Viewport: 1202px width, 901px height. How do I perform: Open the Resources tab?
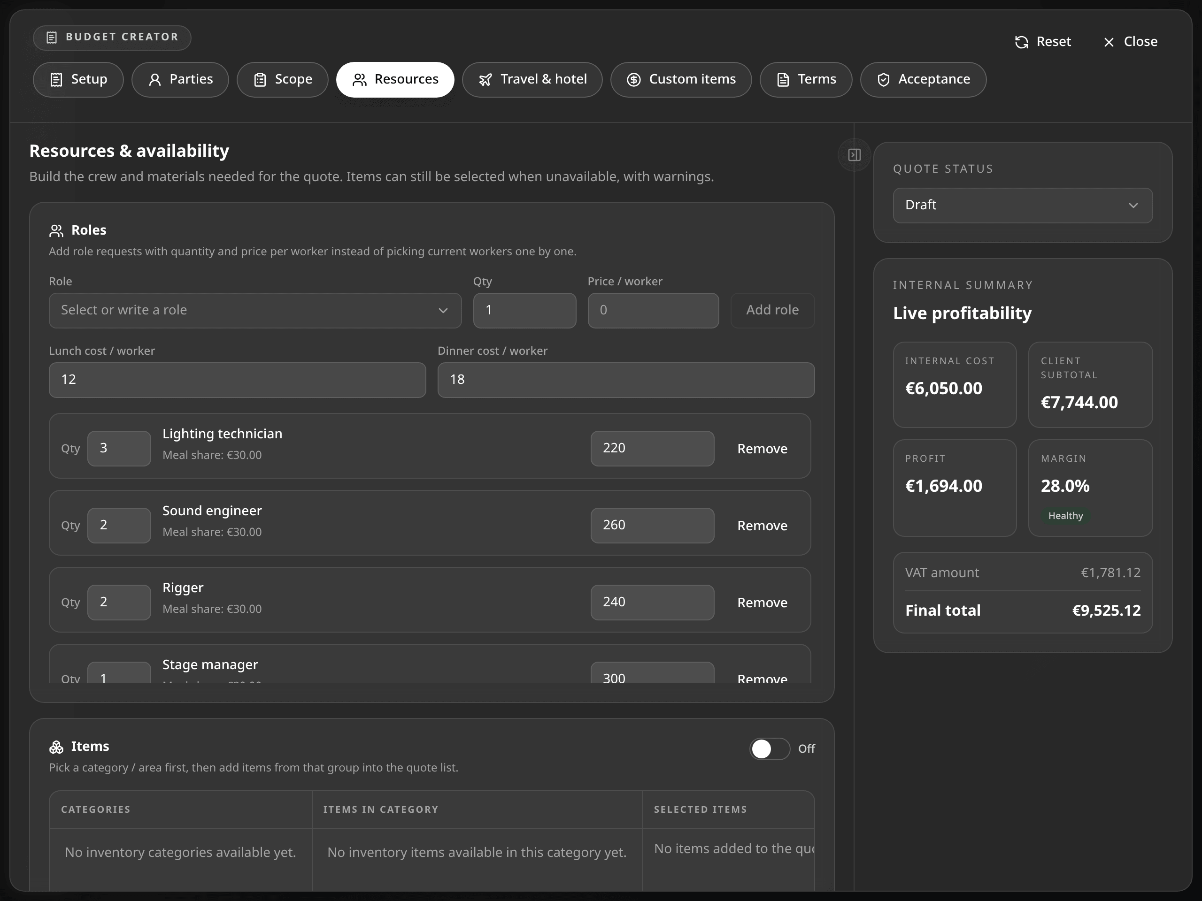pyautogui.click(x=395, y=80)
